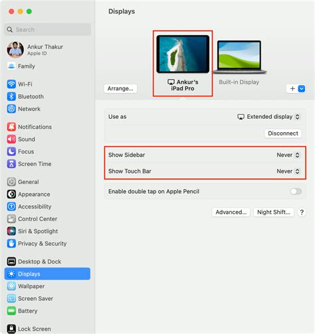The width and height of the screenshot is (315, 334).
Task: Open the Wallpaper sidebar item label
Action: [31, 286]
